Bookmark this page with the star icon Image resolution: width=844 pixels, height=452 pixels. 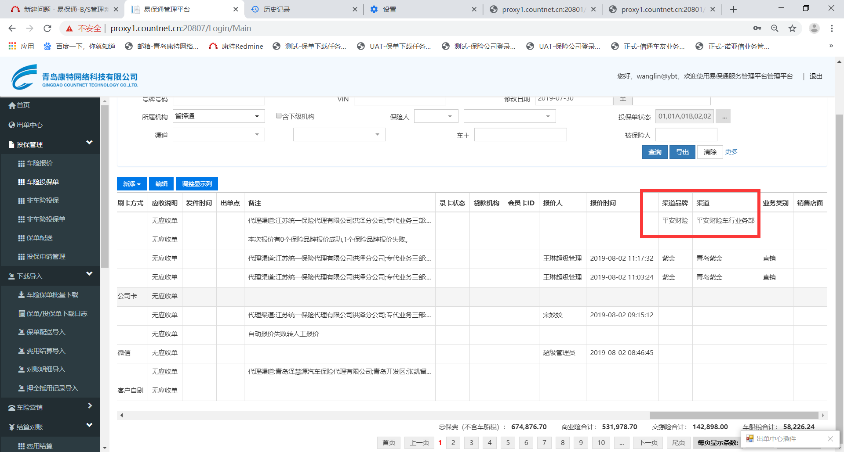coord(792,29)
